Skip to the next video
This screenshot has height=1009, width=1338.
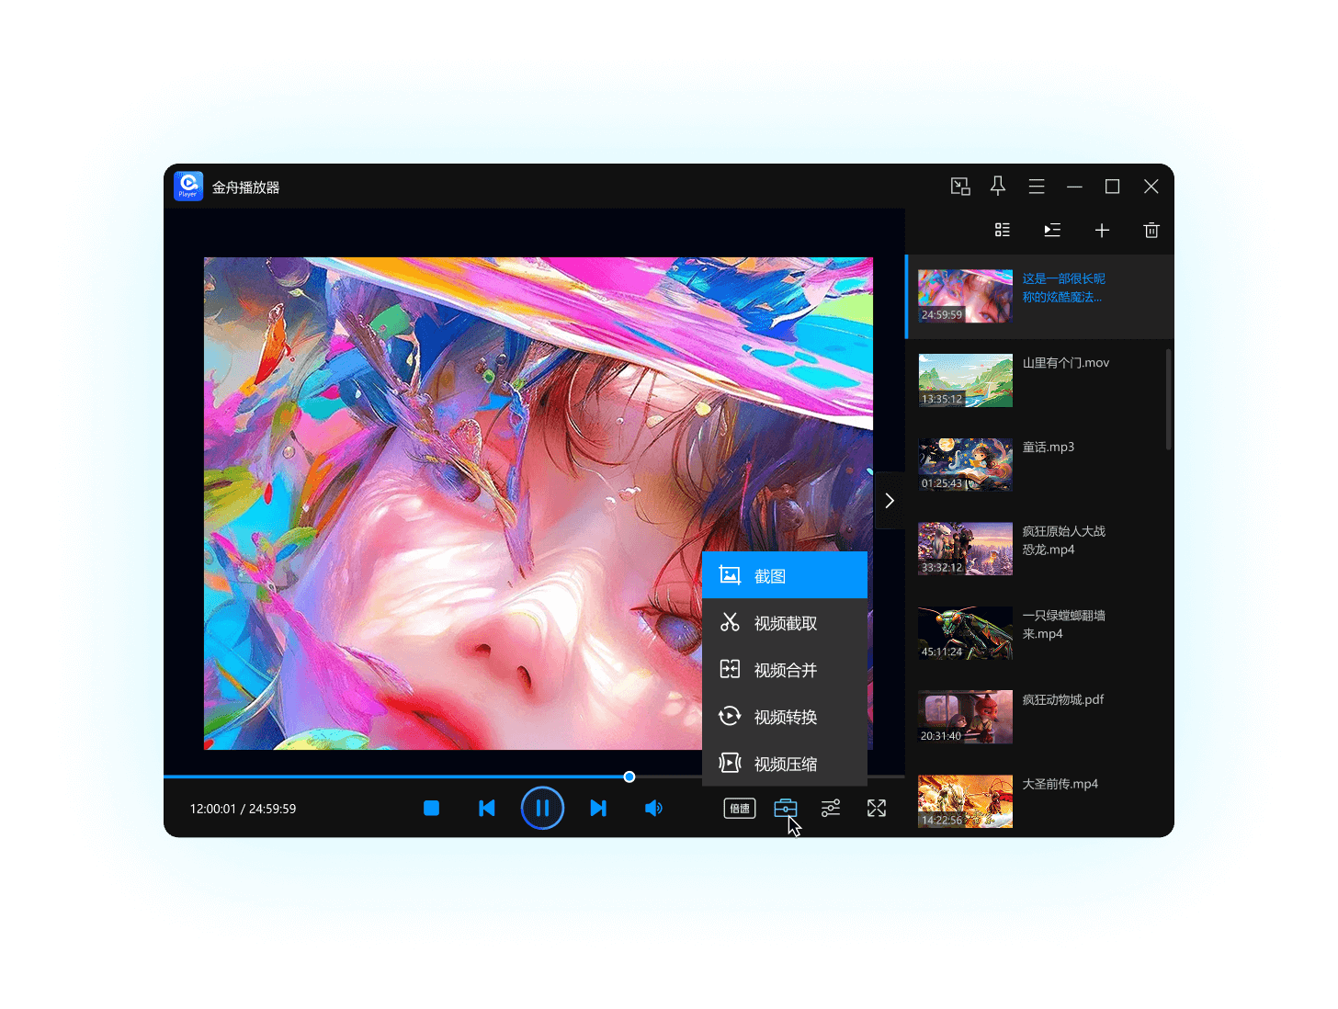click(598, 809)
